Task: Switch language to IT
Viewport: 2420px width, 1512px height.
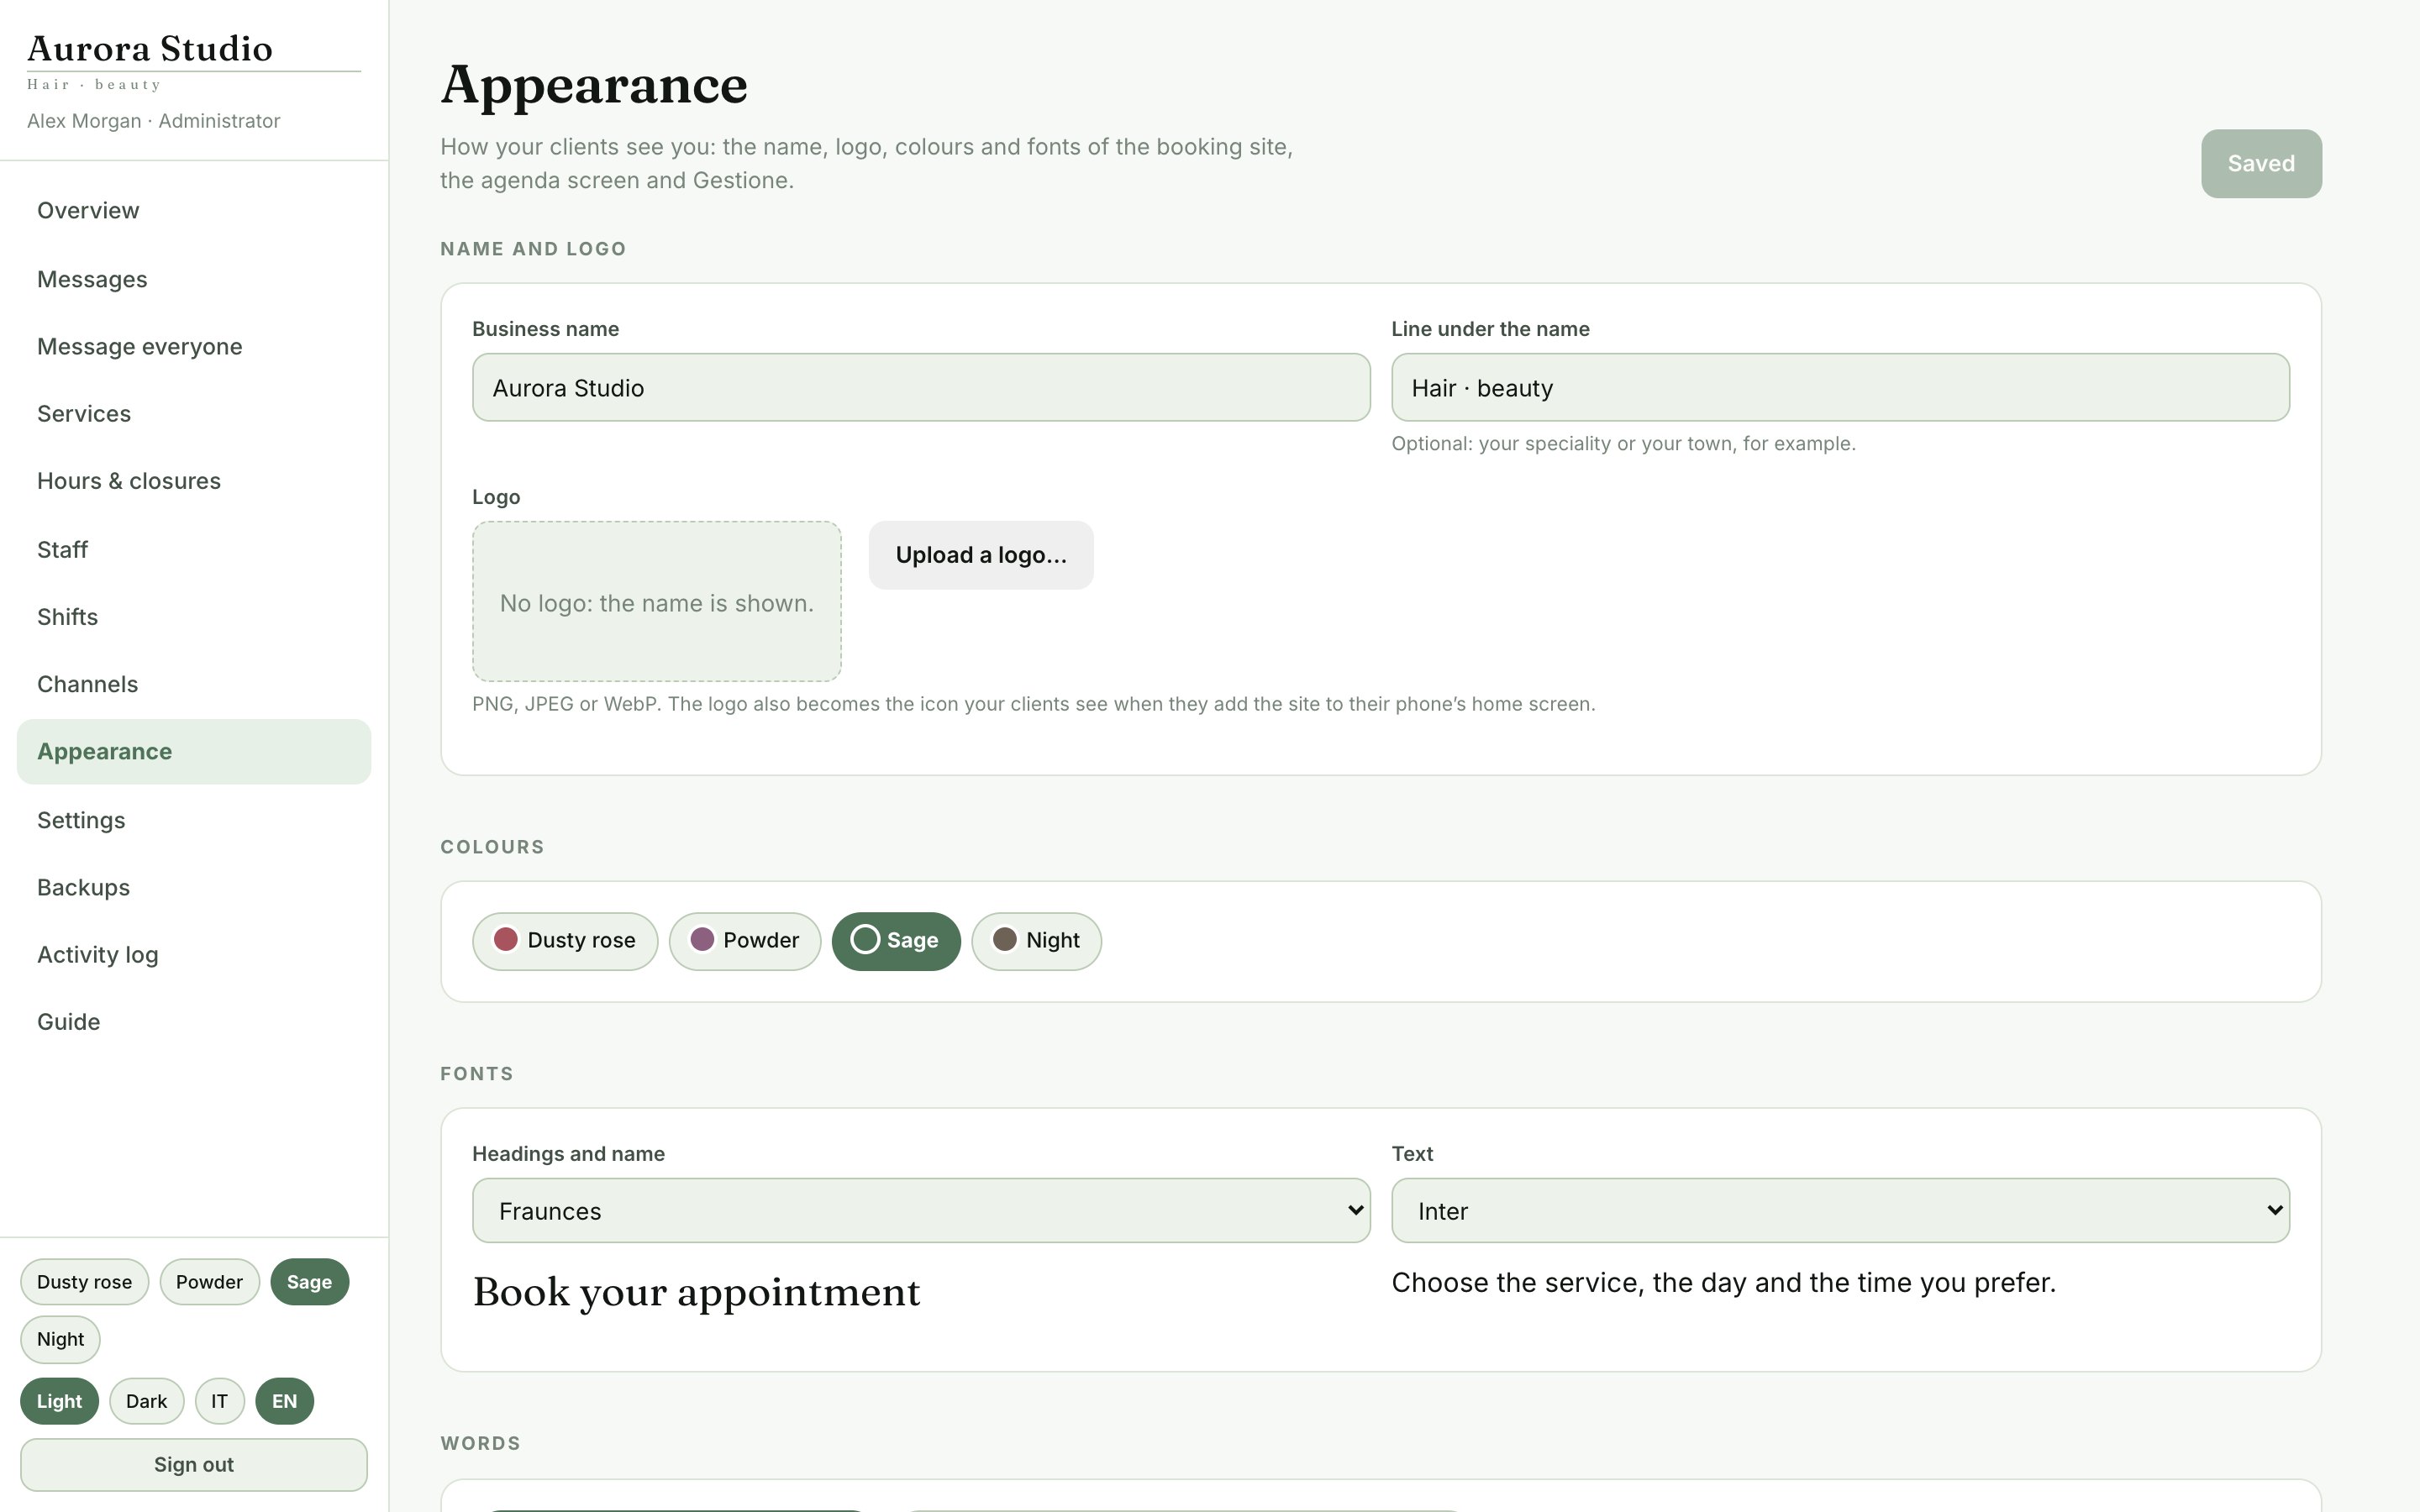Action: coord(219,1401)
